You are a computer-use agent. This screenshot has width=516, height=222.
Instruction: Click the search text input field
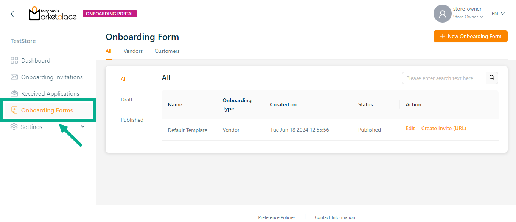[443, 78]
